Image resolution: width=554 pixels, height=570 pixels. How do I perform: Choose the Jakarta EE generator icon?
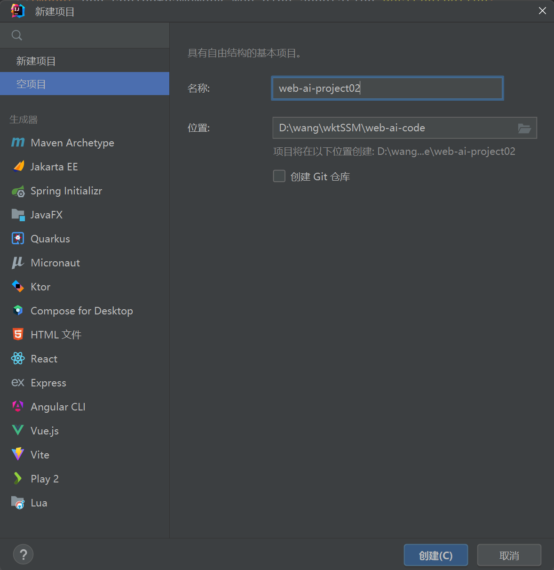click(x=18, y=167)
